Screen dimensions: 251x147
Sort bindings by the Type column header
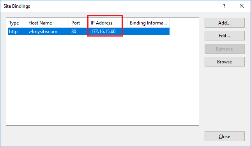click(17, 23)
